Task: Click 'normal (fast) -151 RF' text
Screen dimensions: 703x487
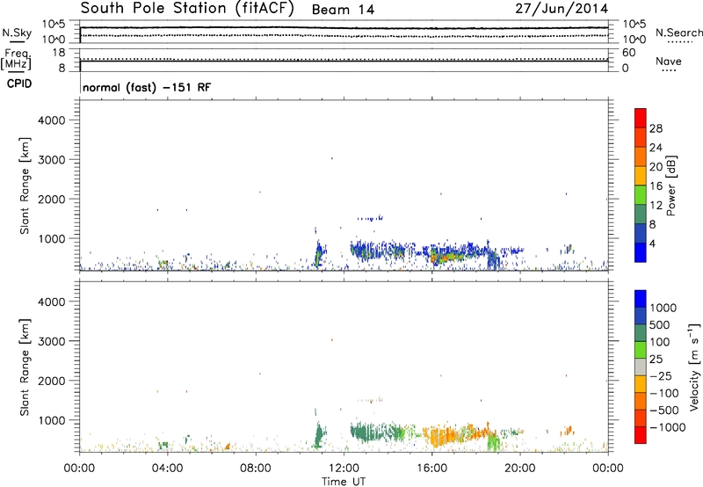Action: coord(147,87)
